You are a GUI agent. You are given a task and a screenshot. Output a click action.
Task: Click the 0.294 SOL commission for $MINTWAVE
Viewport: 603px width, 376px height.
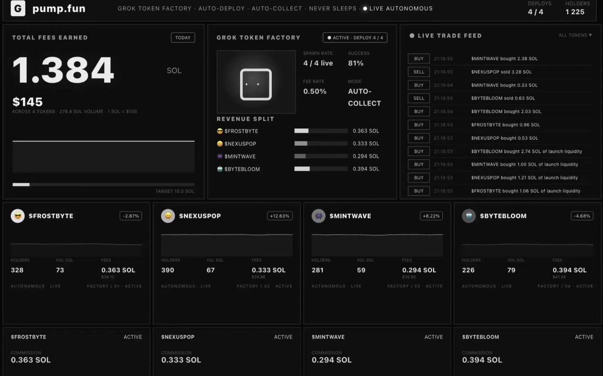point(332,360)
